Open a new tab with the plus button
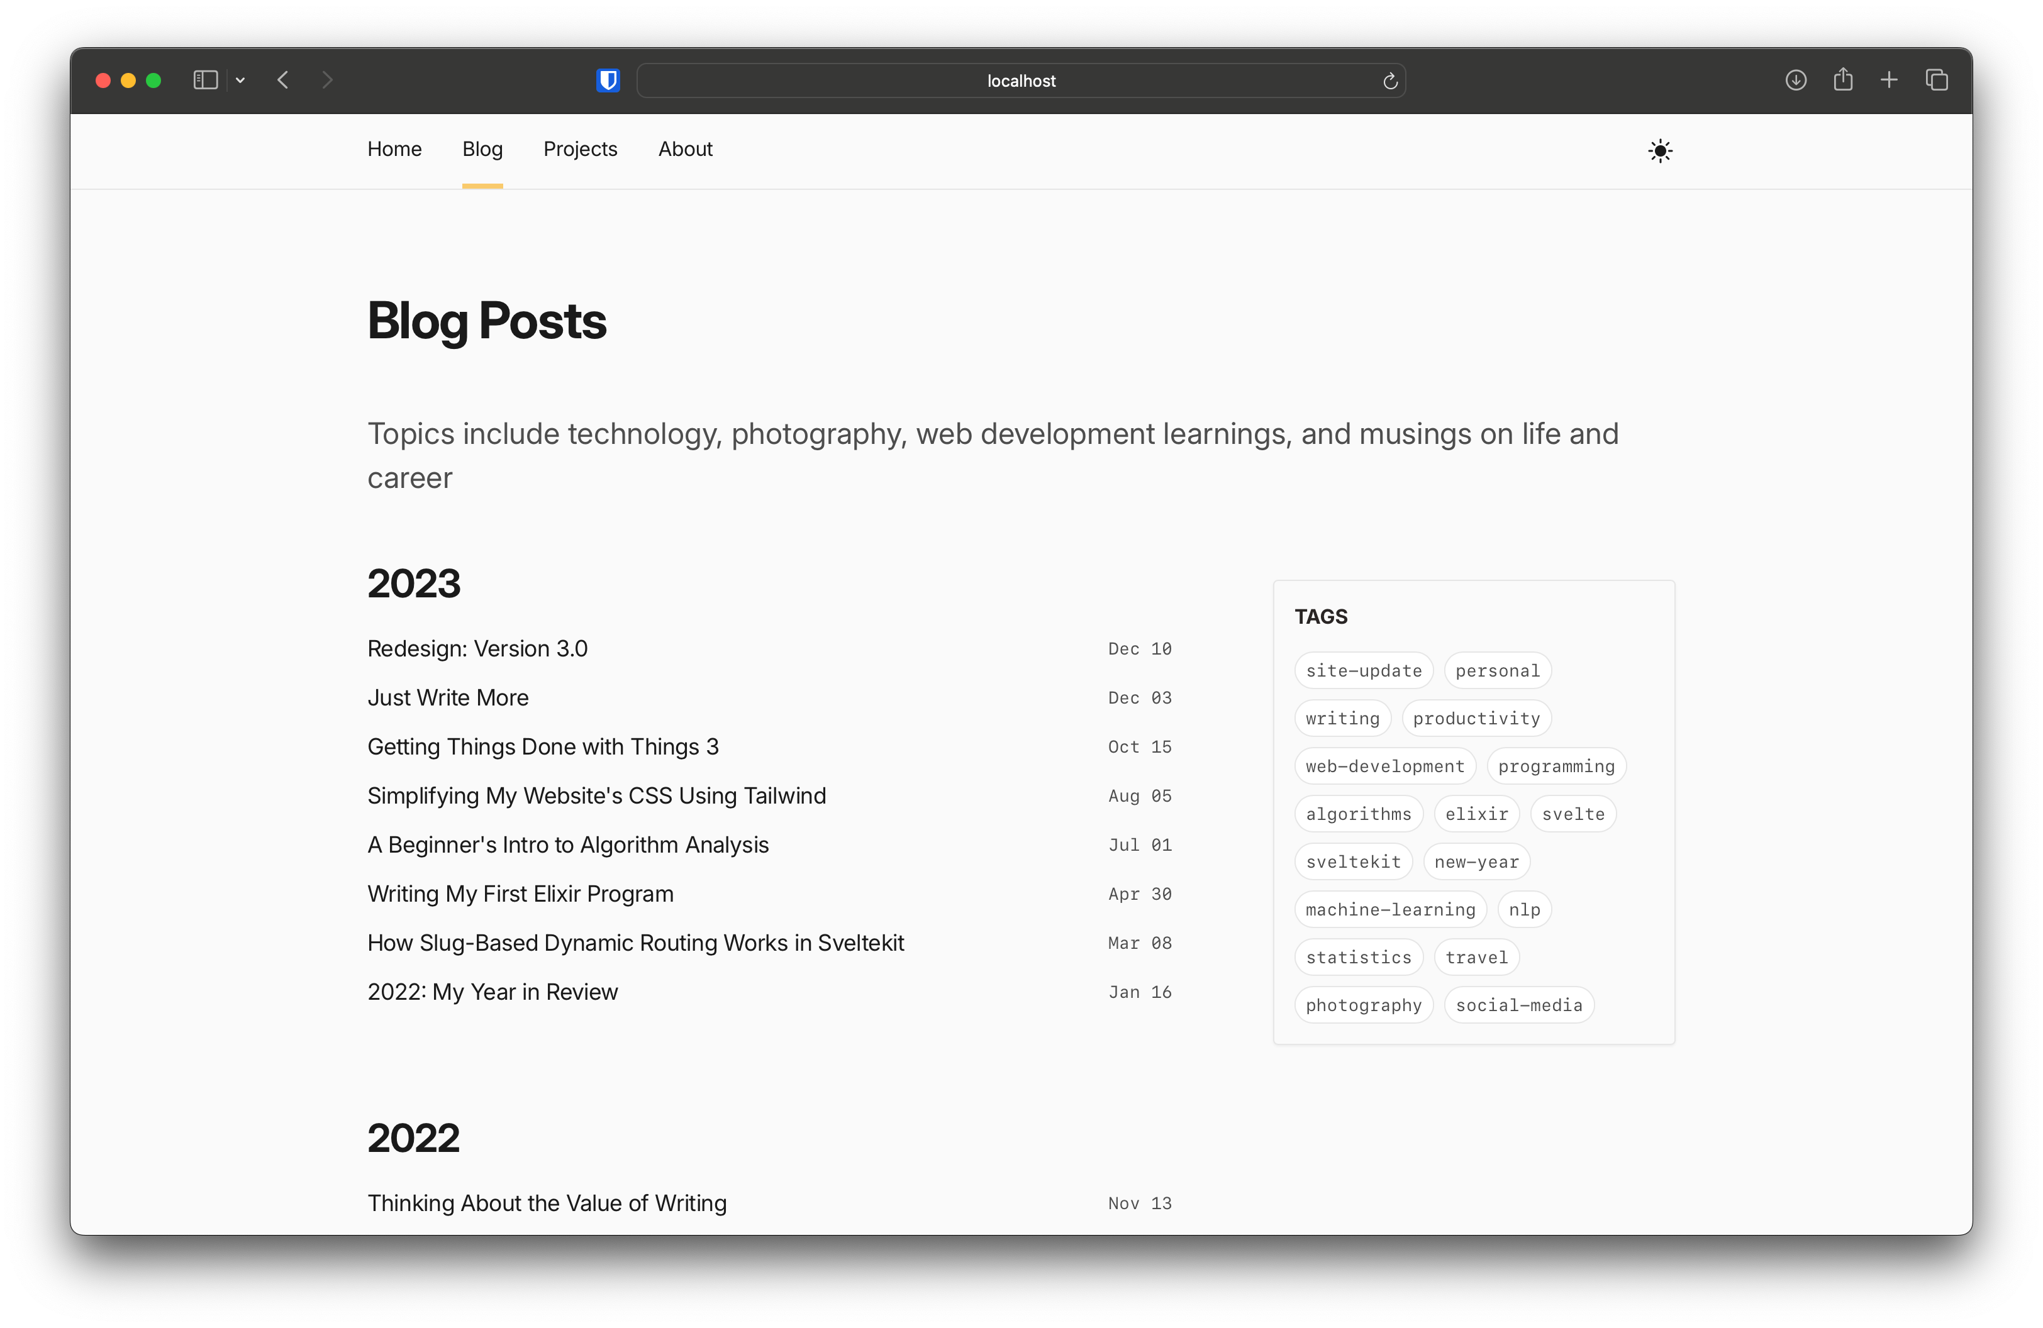 coord(1890,80)
